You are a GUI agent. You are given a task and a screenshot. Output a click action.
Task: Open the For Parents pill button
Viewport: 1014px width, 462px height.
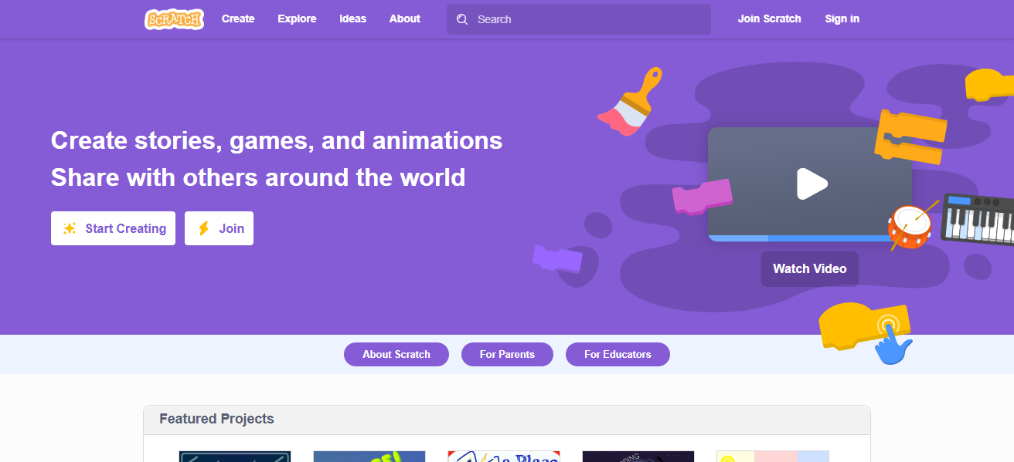507,354
